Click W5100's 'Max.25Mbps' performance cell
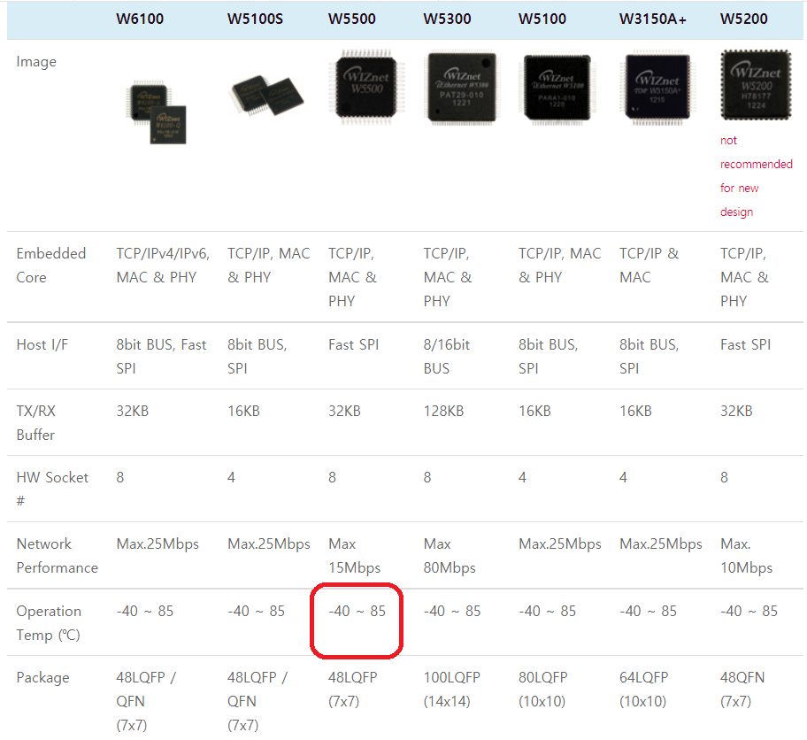Screen dimensions: 807x740 tap(560, 543)
